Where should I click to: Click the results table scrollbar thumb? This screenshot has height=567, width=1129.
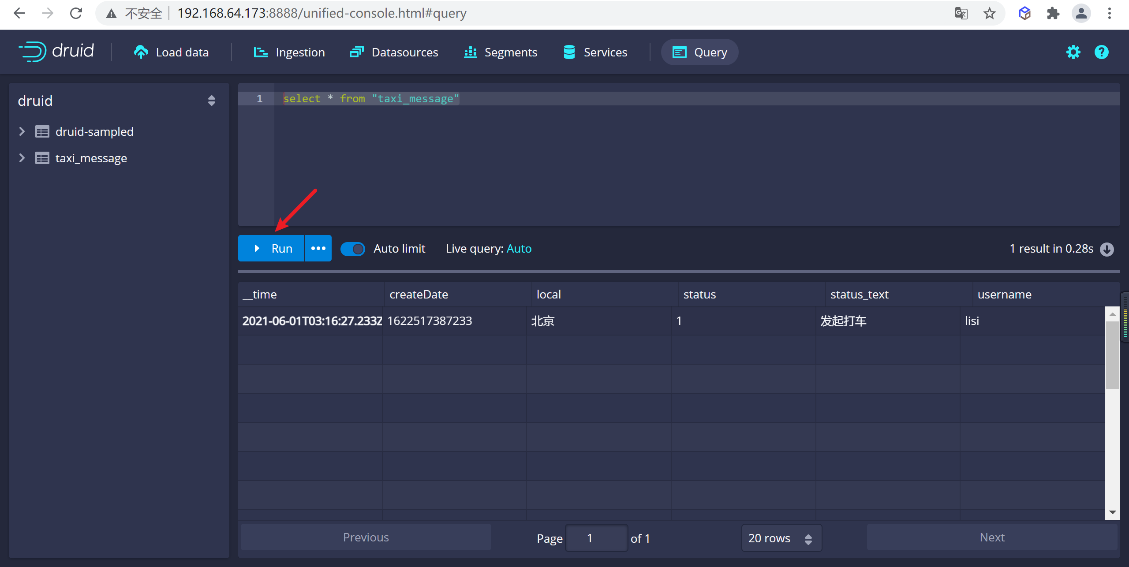[1113, 355]
